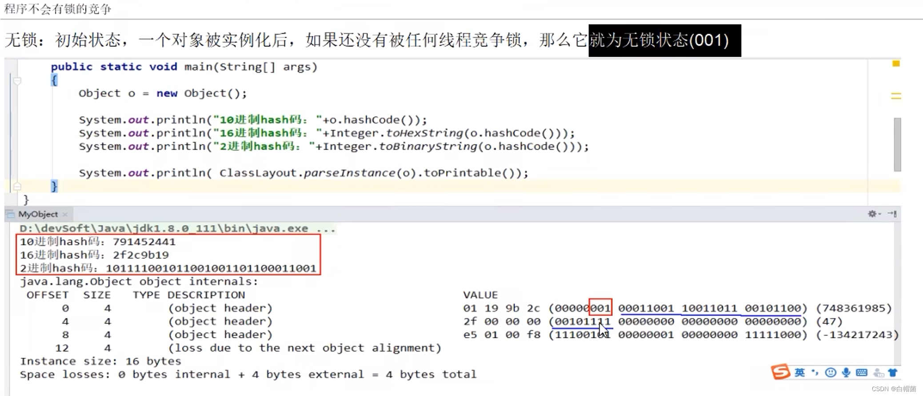Click the toHexString println code line

click(x=327, y=133)
